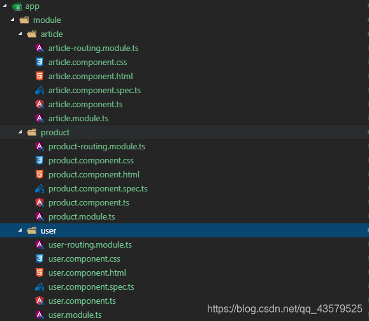This screenshot has width=369, height=321.
Task: Select the user folder label
Action: tap(48, 231)
